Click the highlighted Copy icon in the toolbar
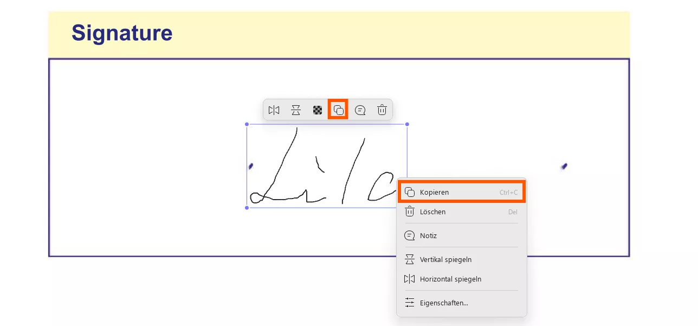 [338, 110]
